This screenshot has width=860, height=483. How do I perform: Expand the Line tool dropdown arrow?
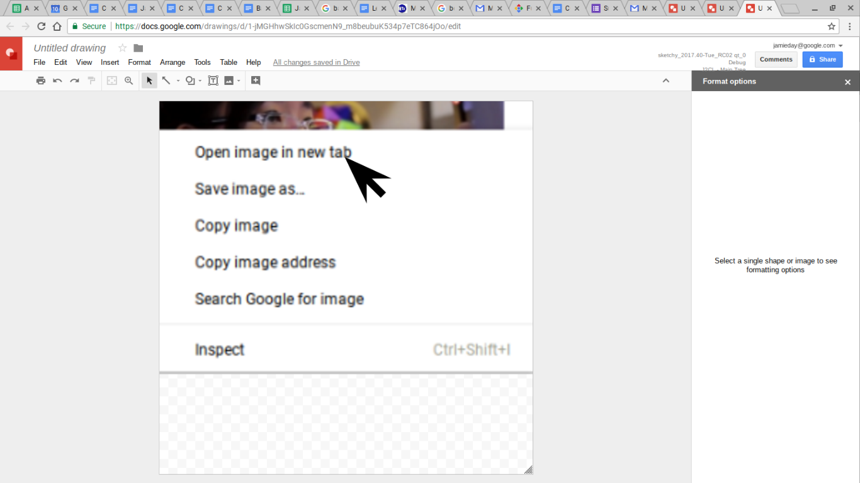point(178,81)
